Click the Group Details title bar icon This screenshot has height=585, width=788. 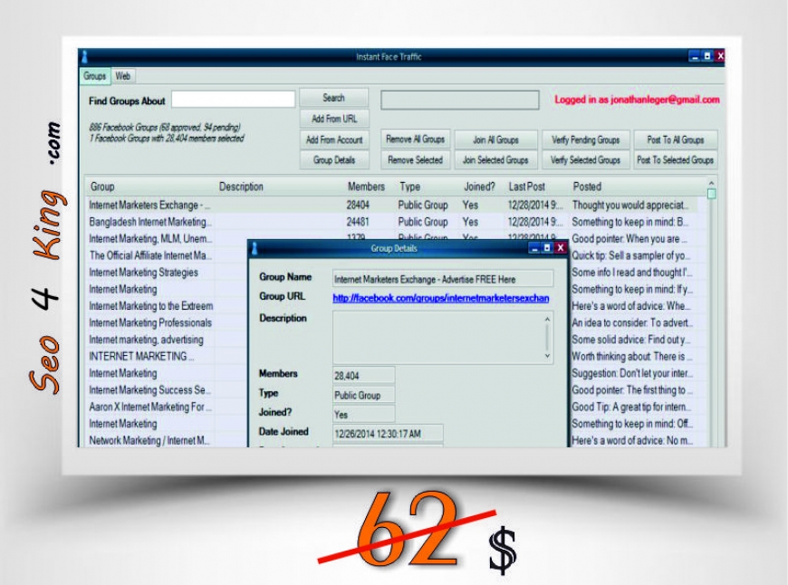[255, 248]
